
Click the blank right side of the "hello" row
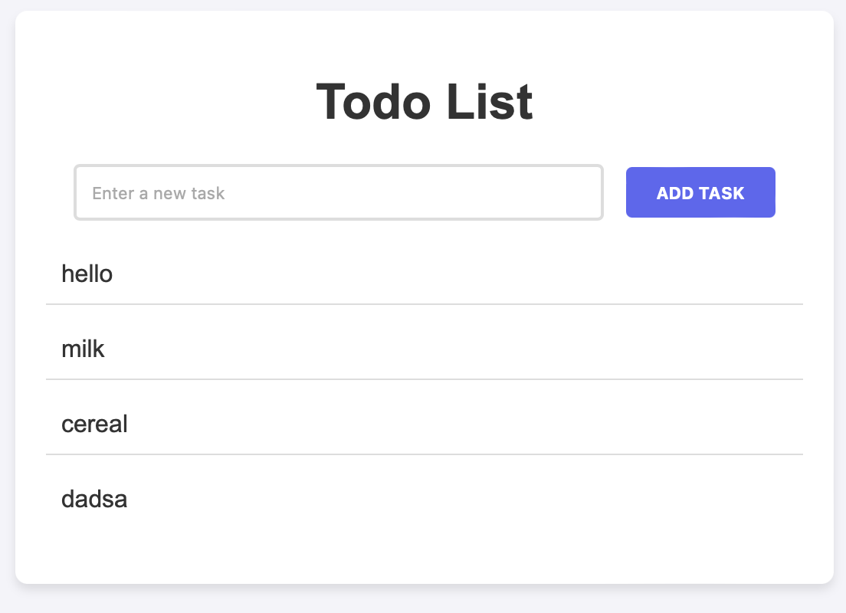(593, 274)
